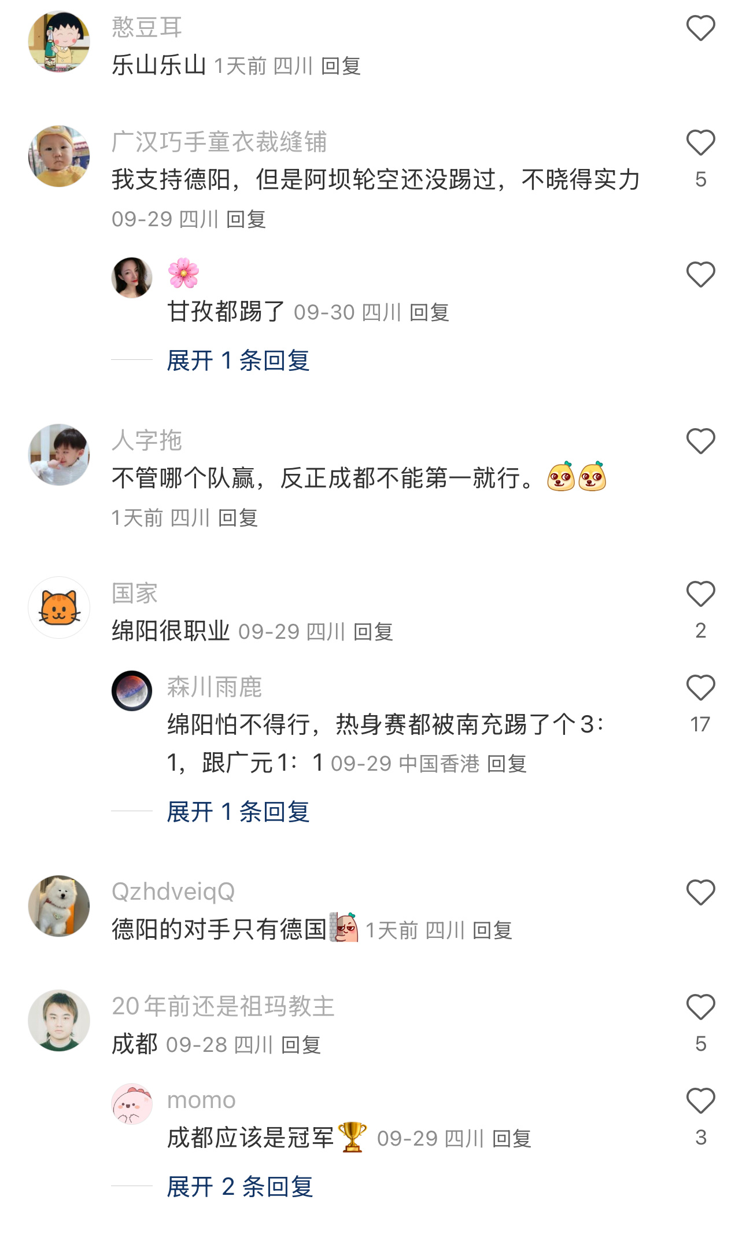The height and width of the screenshot is (1233, 746).
Task: Like momo's 成都应该是冠军 reply
Action: (700, 1101)
